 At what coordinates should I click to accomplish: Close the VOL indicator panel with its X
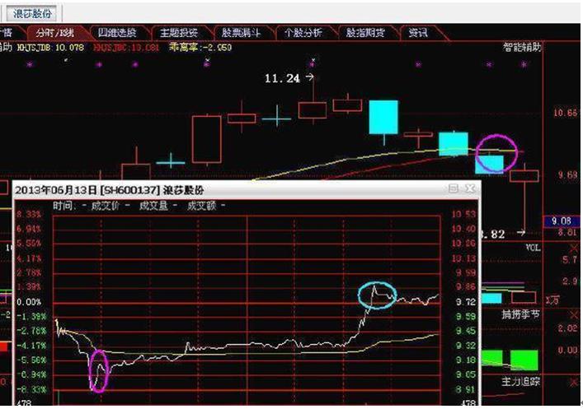[575, 248]
